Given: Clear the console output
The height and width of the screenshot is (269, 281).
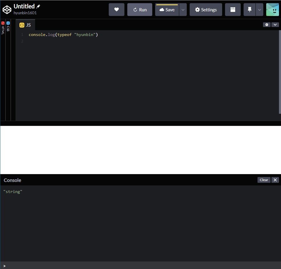Looking at the screenshot, I should 264,180.
